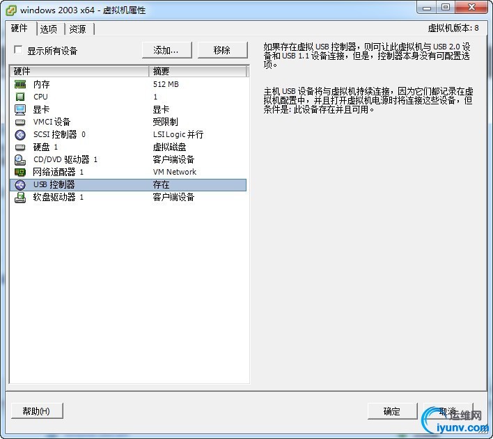Viewport: 493px width, 439px height.
Task: Click the vSphere window title icon
Action: (11, 10)
